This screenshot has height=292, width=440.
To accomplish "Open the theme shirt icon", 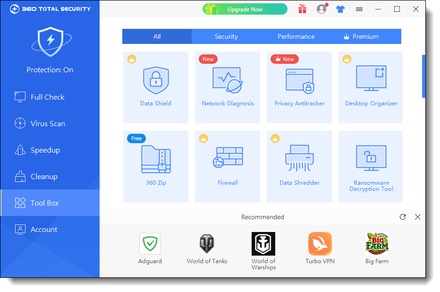I will (x=340, y=9).
